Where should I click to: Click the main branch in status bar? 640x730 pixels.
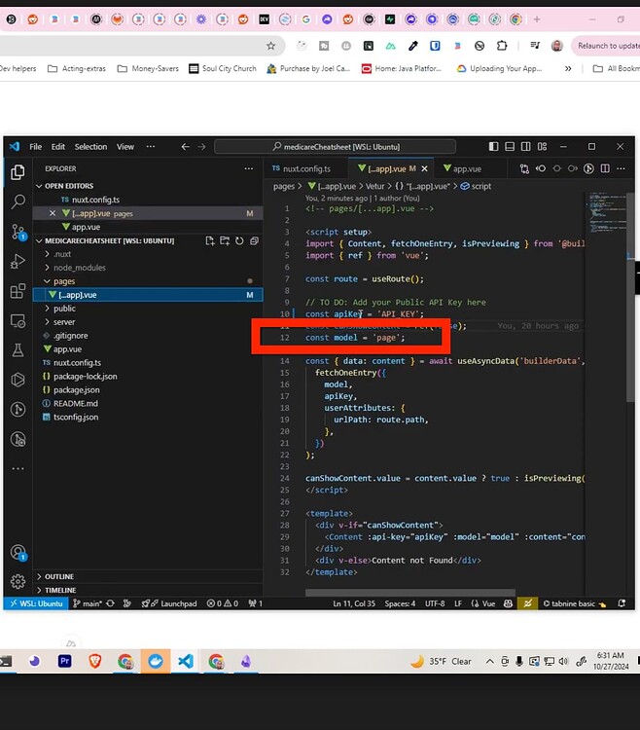[x=88, y=603]
